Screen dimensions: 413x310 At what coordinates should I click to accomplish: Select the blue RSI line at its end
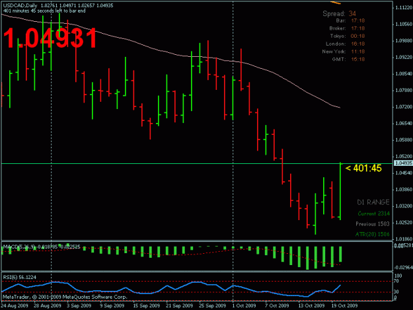[x=340, y=286]
